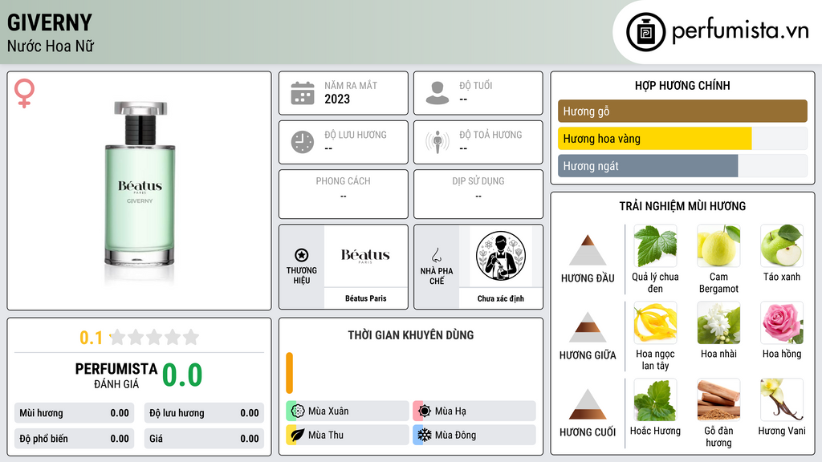Click the brown Hương gỗ accord bar
This screenshot has height=462, width=822.
coord(682,111)
